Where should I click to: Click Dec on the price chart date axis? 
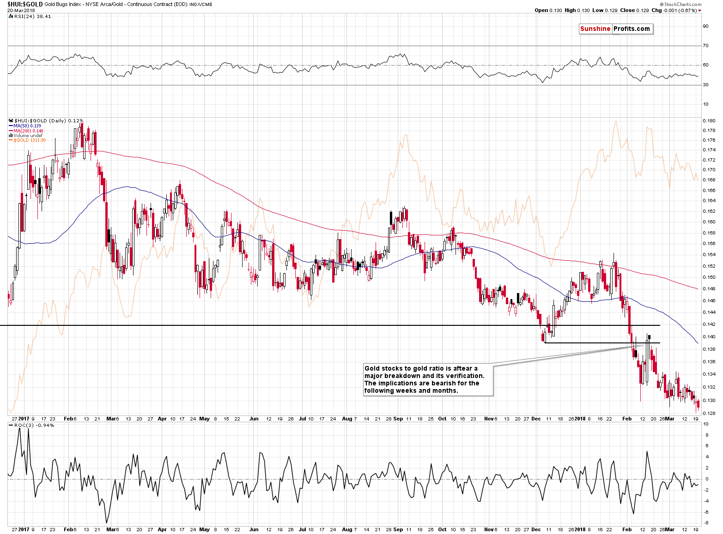coord(536,419)
